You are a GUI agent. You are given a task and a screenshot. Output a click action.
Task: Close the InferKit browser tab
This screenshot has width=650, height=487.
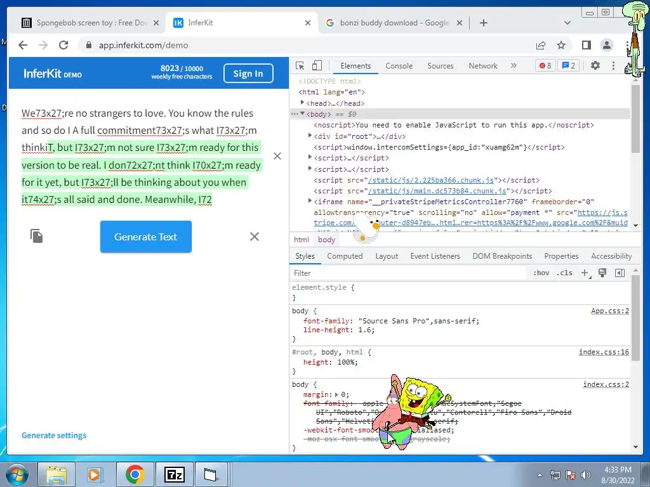tap(308, 23)
